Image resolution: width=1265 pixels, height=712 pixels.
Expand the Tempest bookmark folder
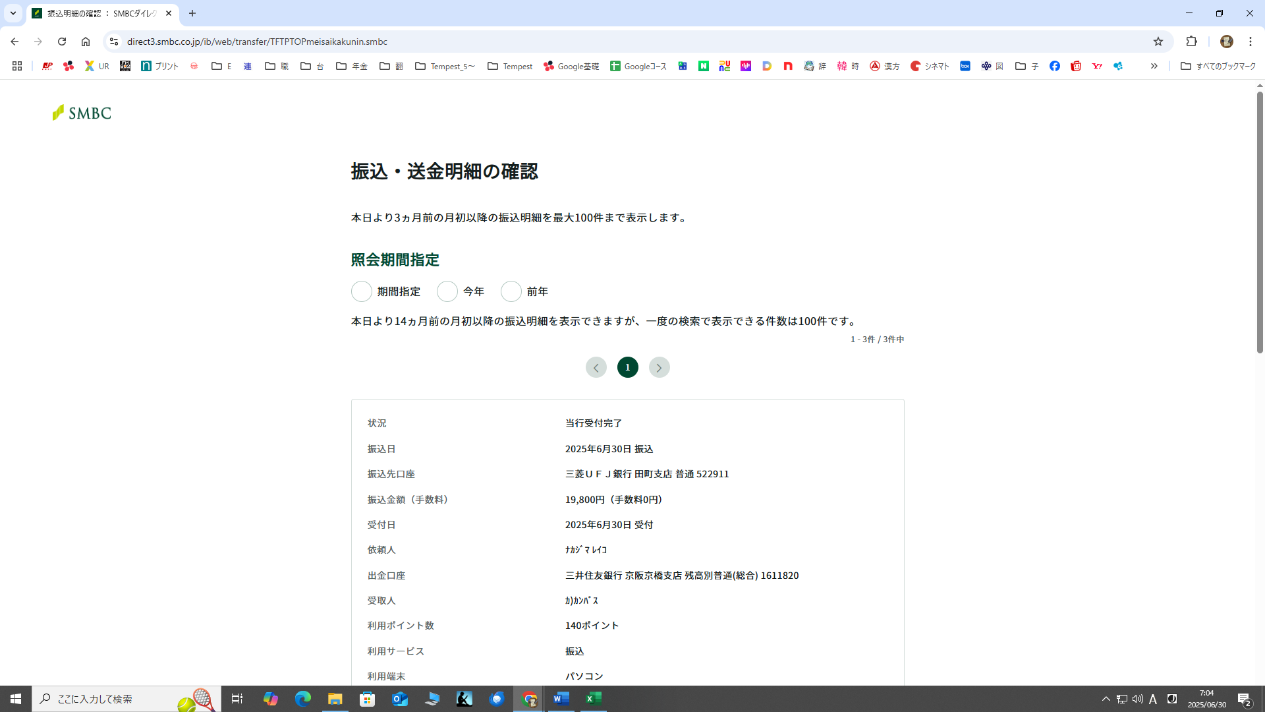pyautogui.click(x=510, y=66)
